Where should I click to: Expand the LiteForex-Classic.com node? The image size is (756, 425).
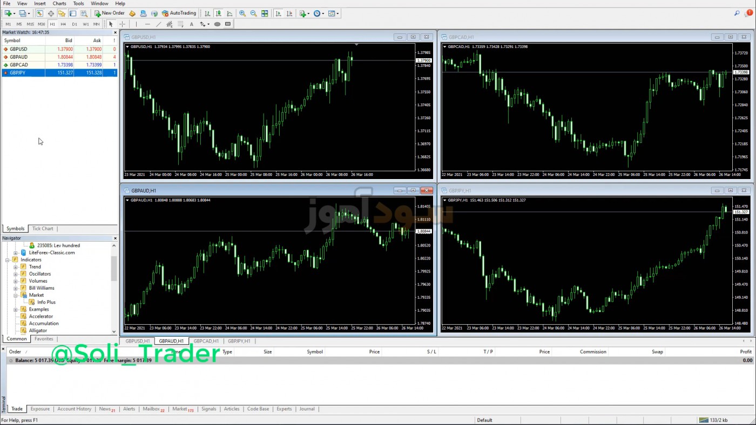pyautogui.click(x=16, y=252)
